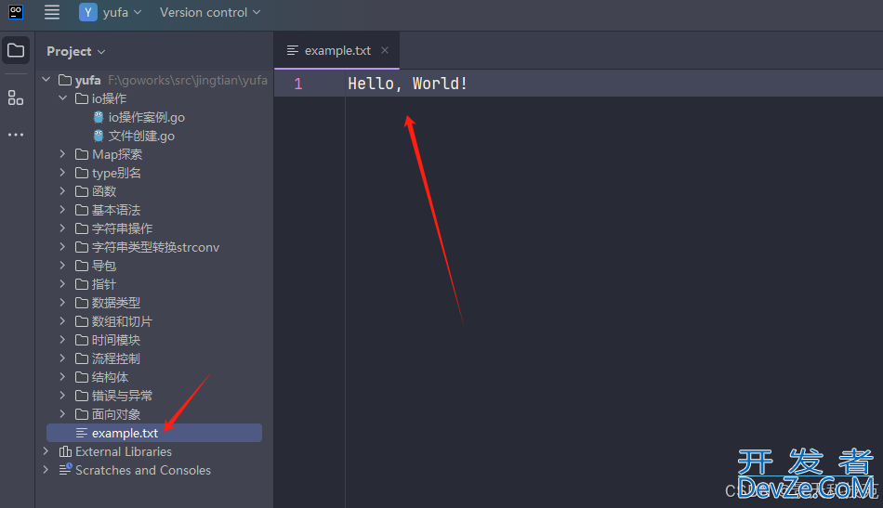Viewport: 883px width, 508px height.
Task: Expand the 结构体 folder chevron
Action: 62,377
